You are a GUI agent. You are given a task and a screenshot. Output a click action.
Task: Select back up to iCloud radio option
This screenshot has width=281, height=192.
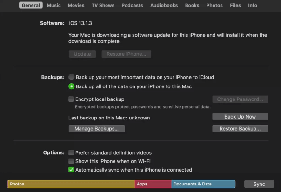(71, 77)
